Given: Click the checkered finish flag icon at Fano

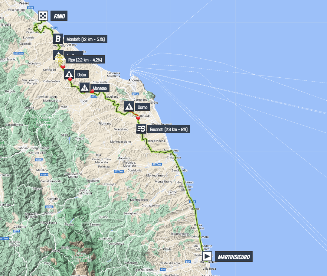Looking at the screenshot, I should pyautogui.click(x=43, y=16).
